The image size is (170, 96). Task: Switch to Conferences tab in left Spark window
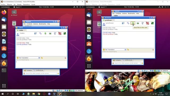pyautogui.click(x=38, y=70)
